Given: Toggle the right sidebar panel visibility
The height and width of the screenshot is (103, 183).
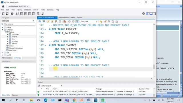Looking at the screenshot, I should (x=154, y=14).
